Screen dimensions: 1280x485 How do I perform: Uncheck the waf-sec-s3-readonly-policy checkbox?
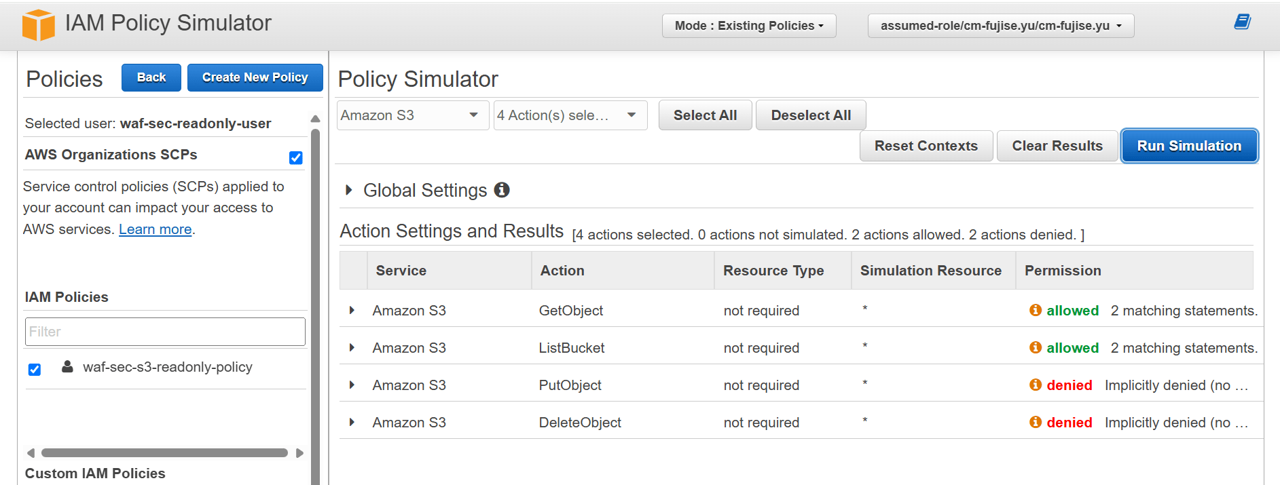pos(35,369)
